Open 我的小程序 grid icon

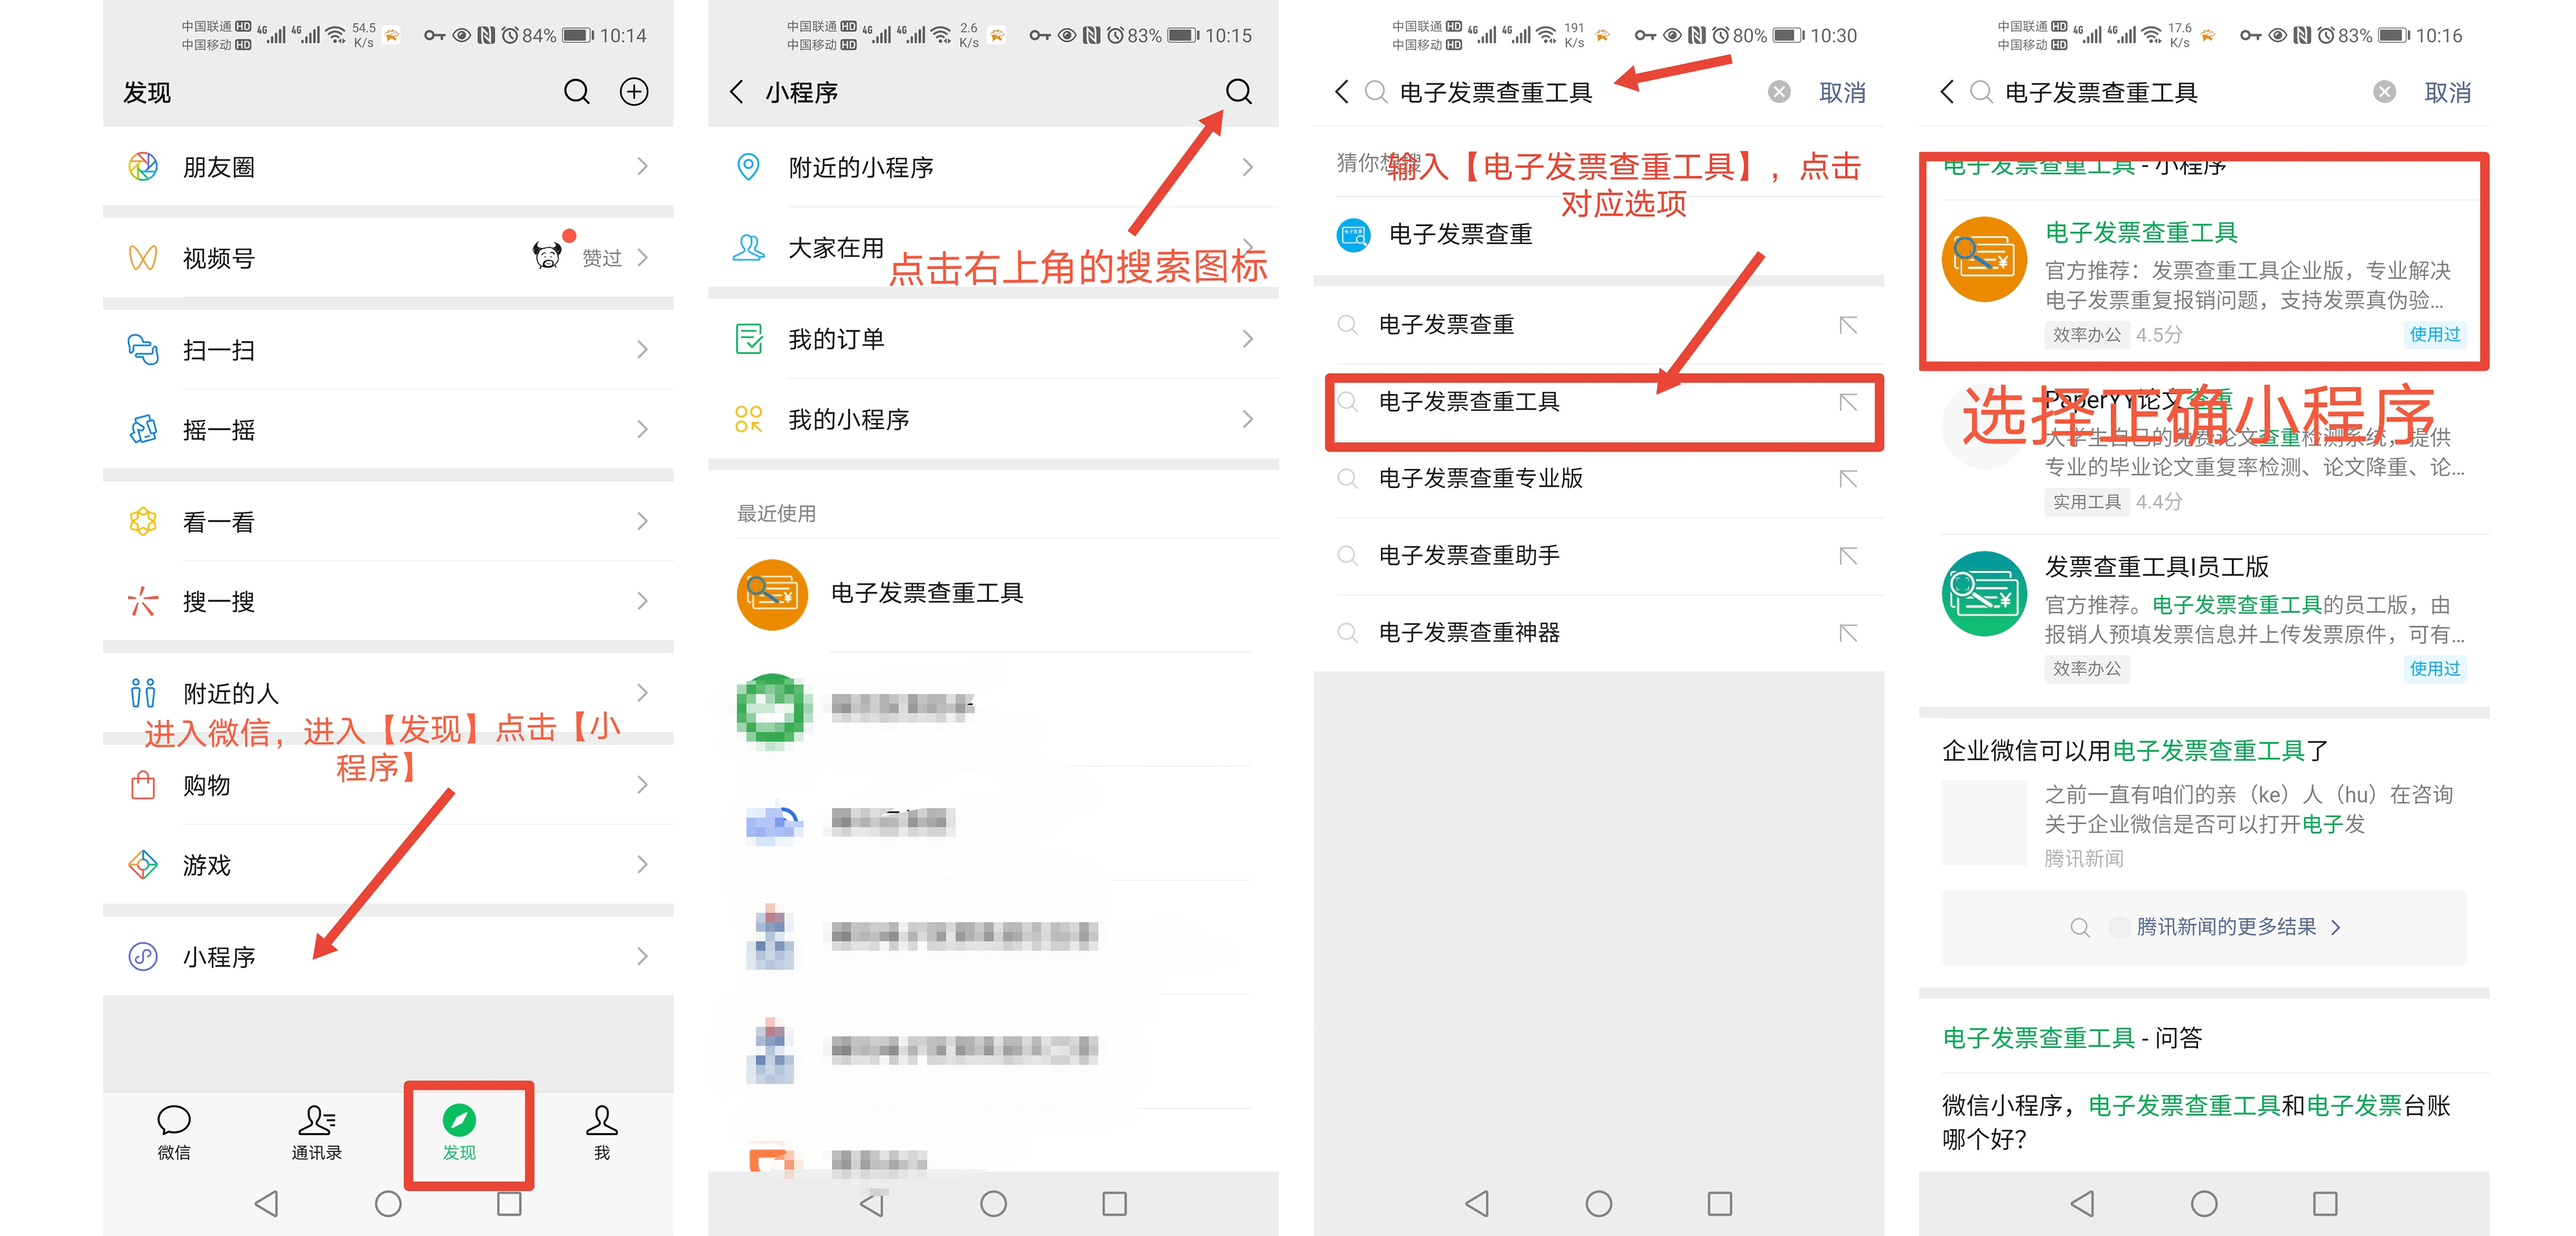click(x=748, y=419)
